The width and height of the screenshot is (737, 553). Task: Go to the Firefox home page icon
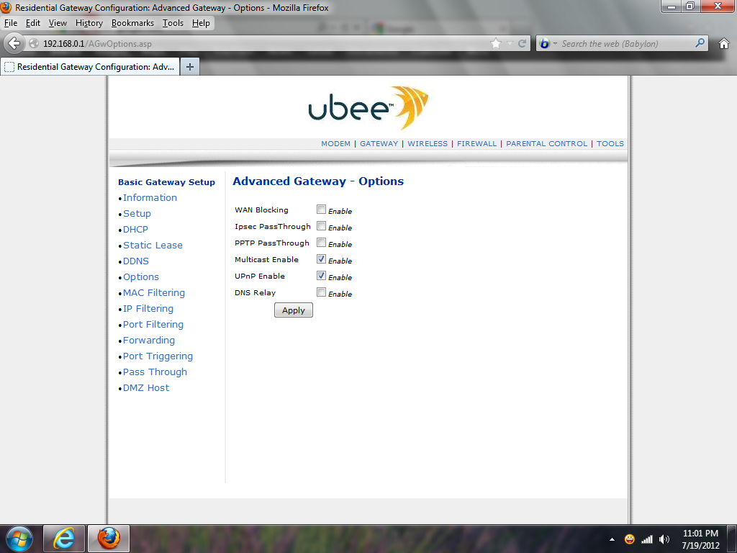(x=723, y=43)
